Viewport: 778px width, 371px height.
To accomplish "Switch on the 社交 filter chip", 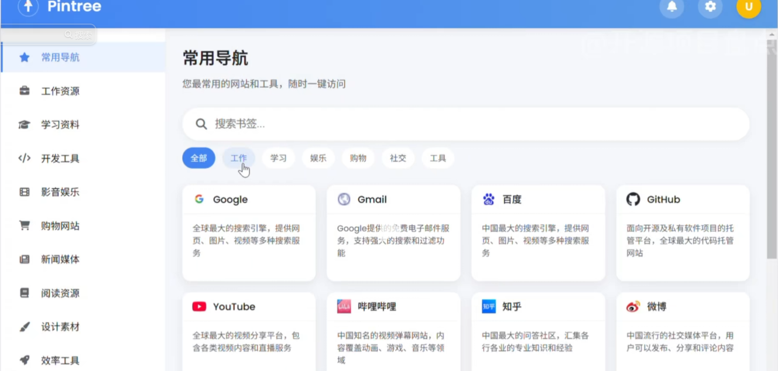I will click(x=398, y=158).
